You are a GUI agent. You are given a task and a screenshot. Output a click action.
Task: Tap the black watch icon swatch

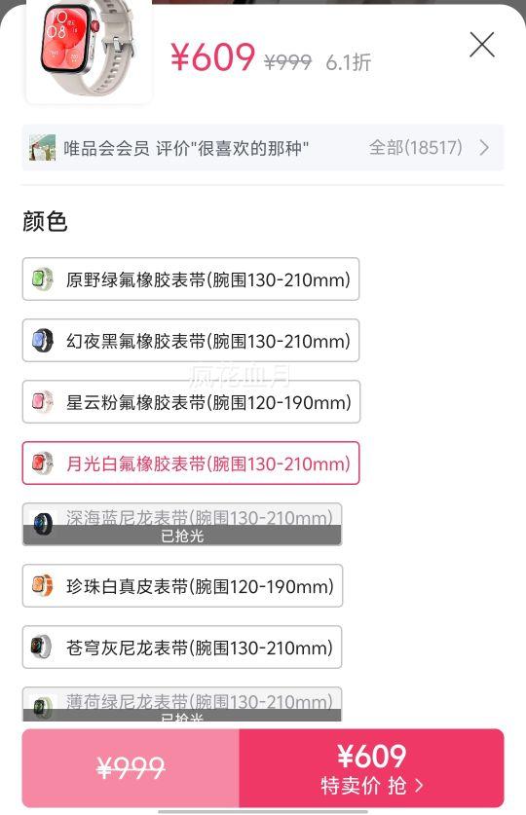[x=42, y=341]
